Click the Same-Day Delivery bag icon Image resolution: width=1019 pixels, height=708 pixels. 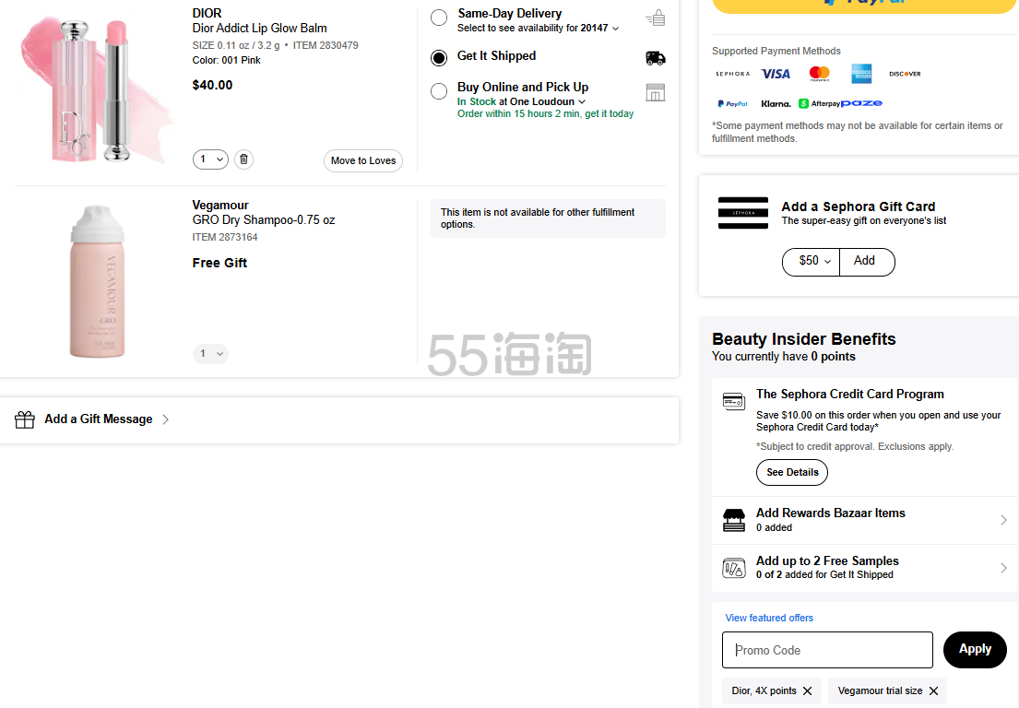(x=655, y=18)
